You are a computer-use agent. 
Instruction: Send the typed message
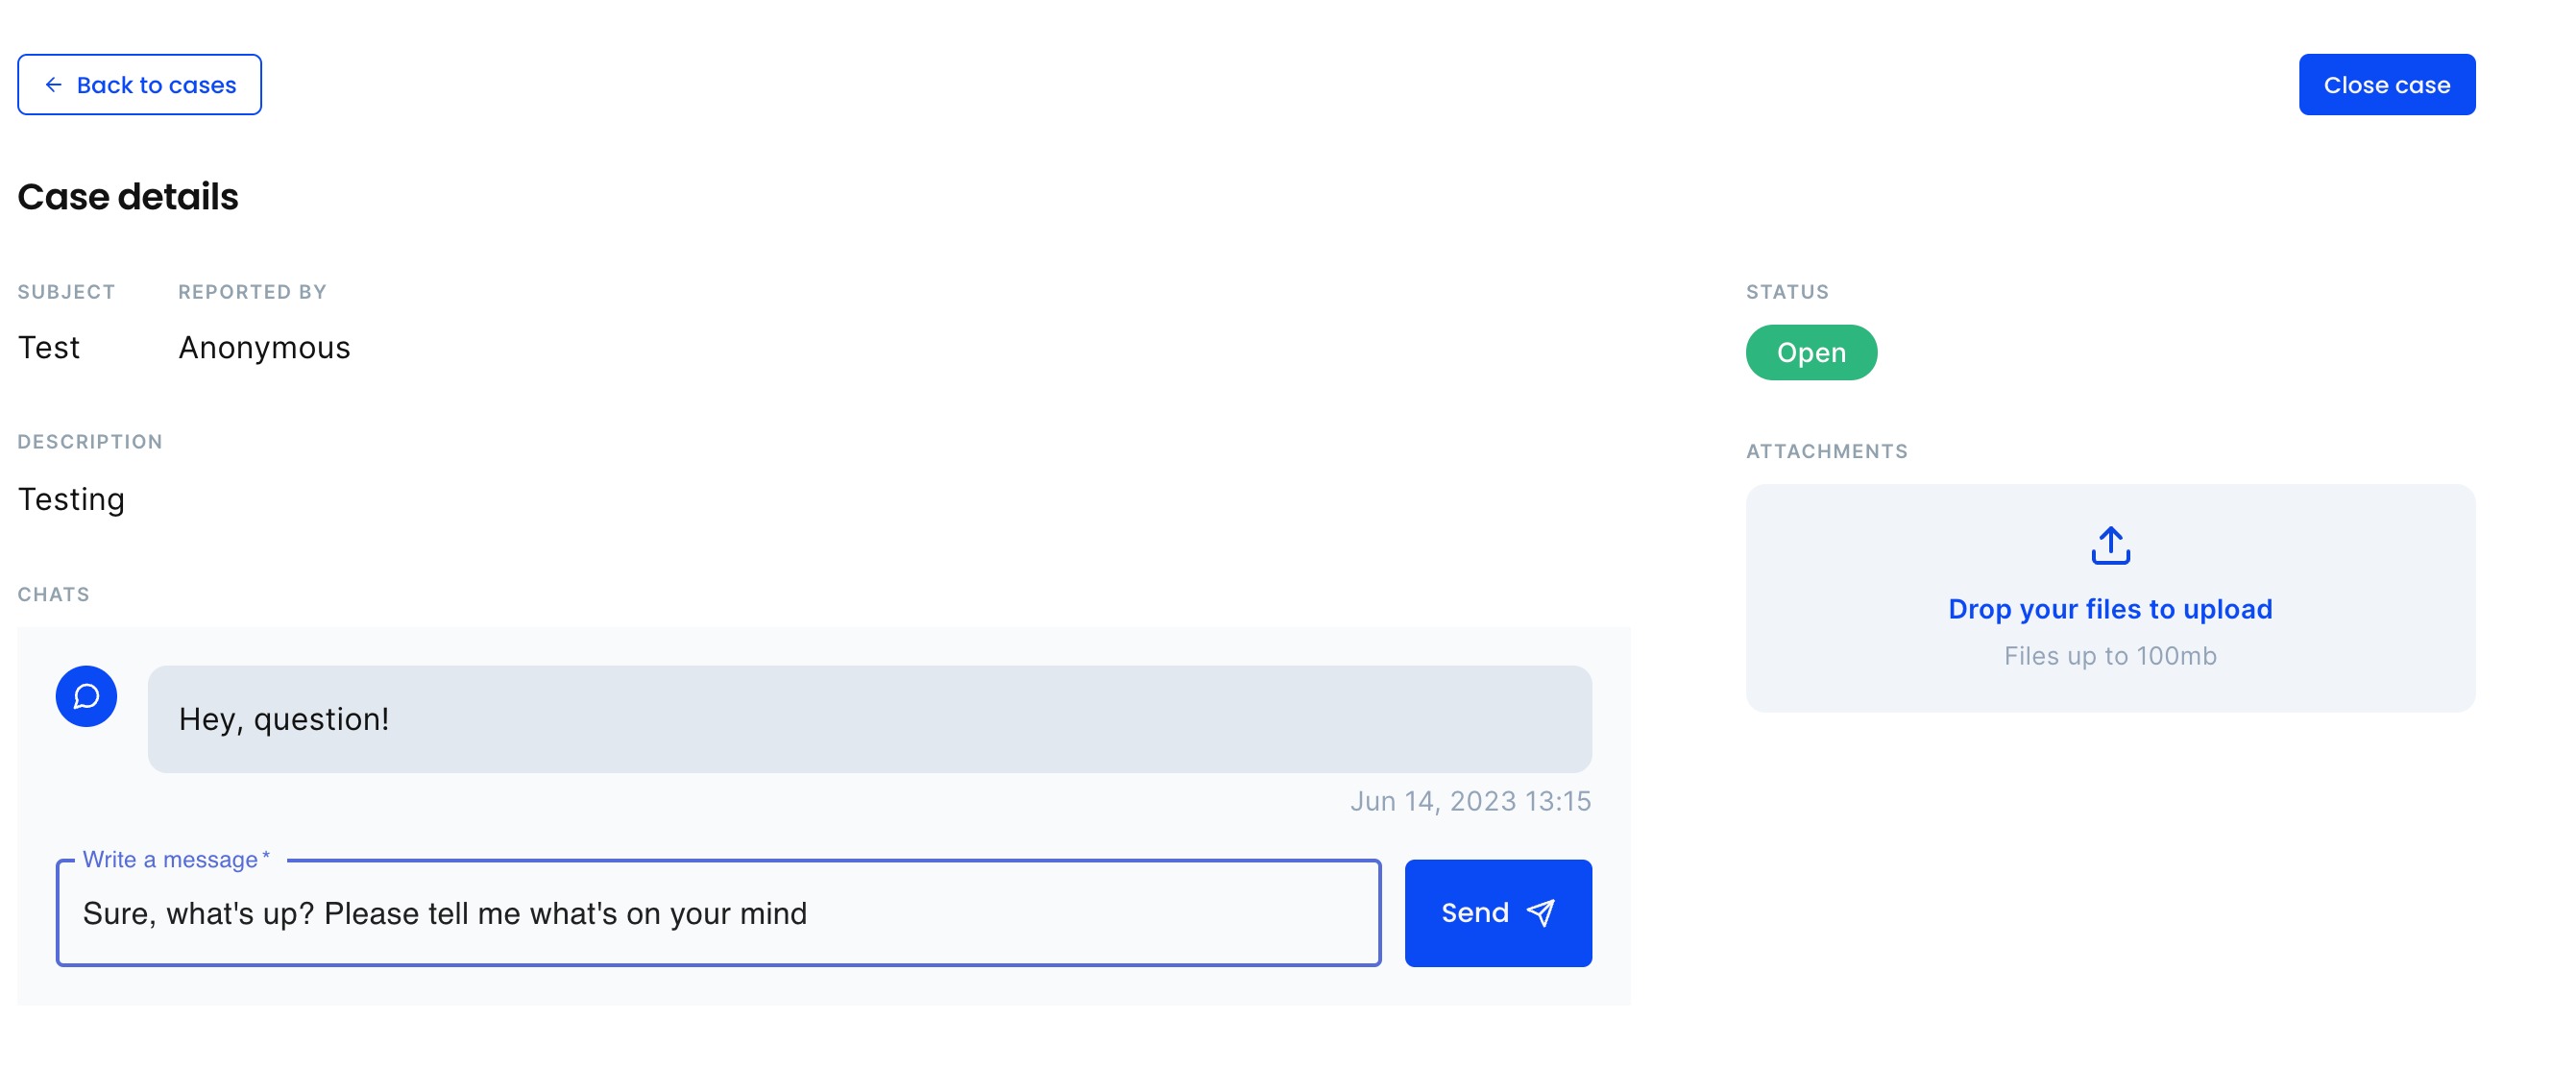1497,912
